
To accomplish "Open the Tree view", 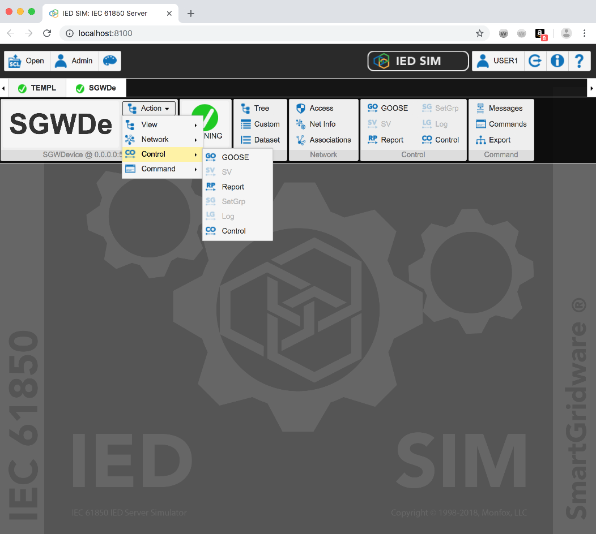I will pyautogui.click(x=255, y=108).
